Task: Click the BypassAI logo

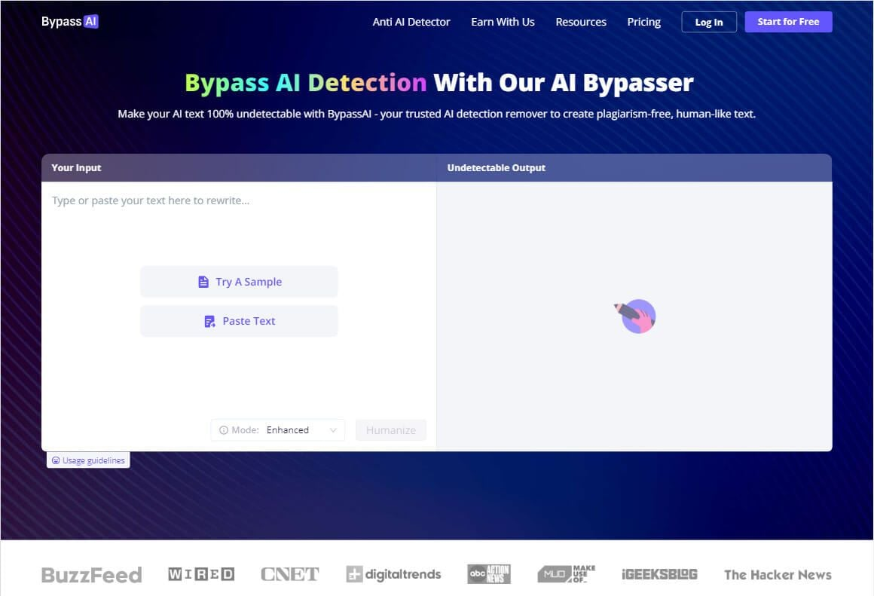Action: point(70,22)
